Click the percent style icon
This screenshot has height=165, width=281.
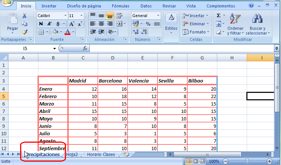[x=148, y=24]
